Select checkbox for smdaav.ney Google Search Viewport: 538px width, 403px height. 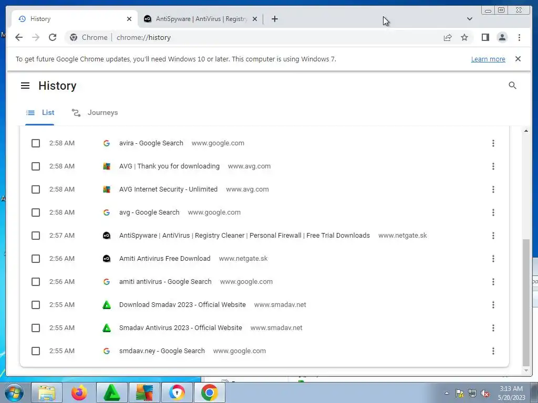[36, 351]
